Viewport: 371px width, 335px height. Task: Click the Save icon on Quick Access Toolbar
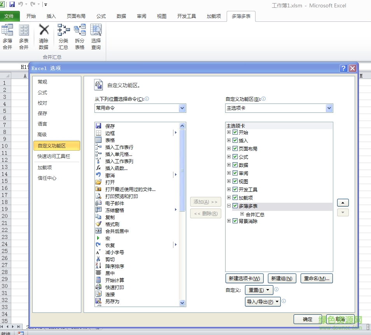13,4
